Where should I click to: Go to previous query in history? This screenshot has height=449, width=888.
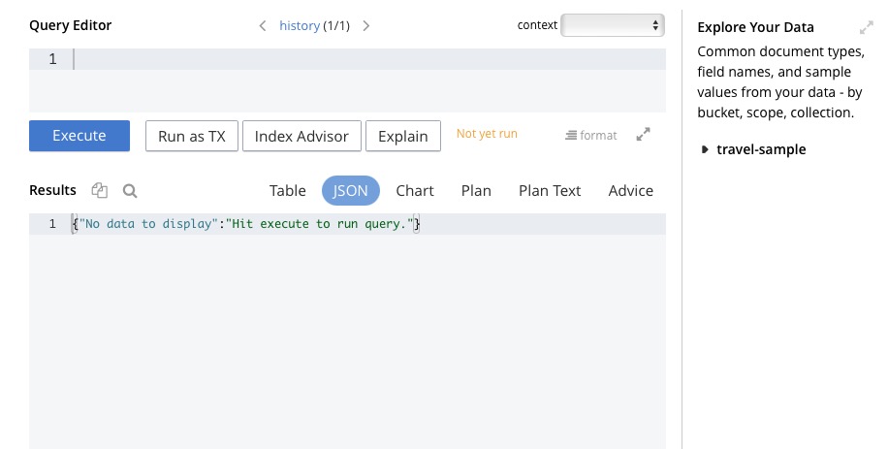[x=262, y=25]
